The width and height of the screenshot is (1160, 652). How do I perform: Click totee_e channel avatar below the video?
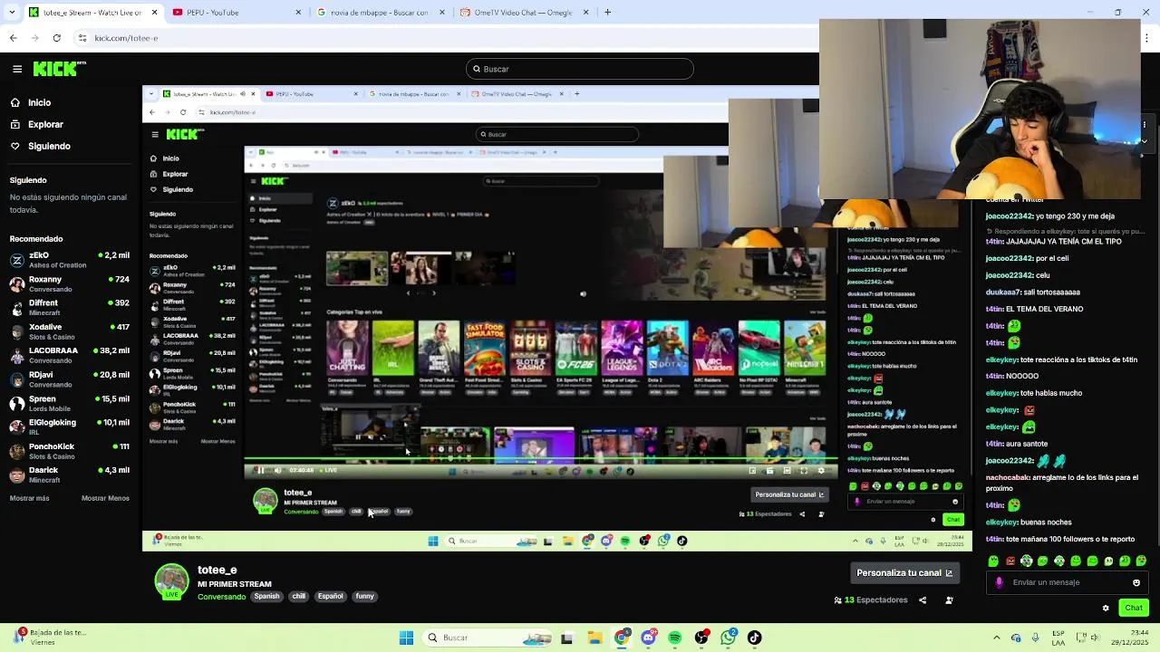[171, 581]
